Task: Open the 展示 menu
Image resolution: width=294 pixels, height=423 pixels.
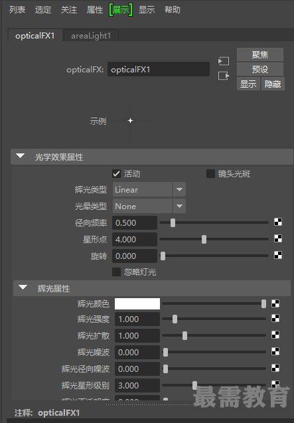Action: point(121,10)
